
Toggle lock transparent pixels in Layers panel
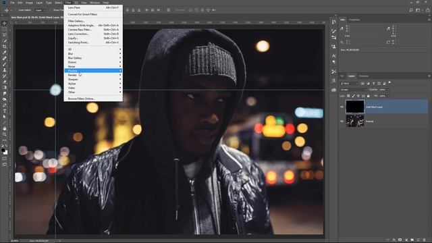[x=348, y=96]
